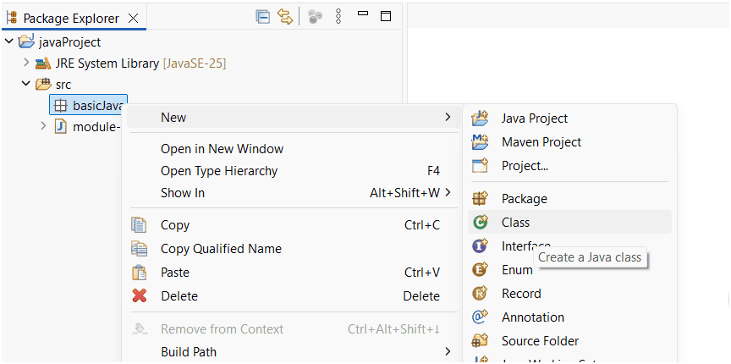
Task: Click the src folder icon
Action: click(43, 85)
